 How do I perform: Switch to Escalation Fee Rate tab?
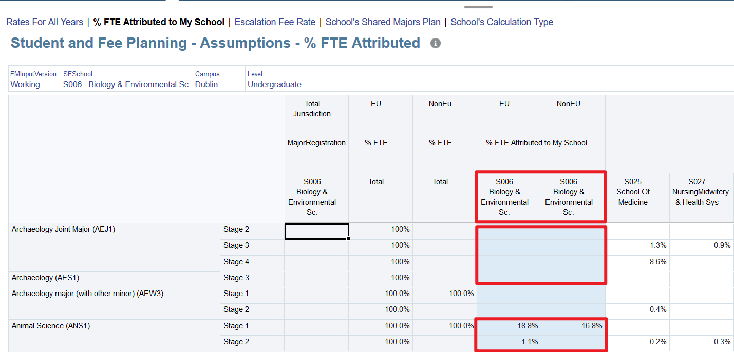[275, 22]
